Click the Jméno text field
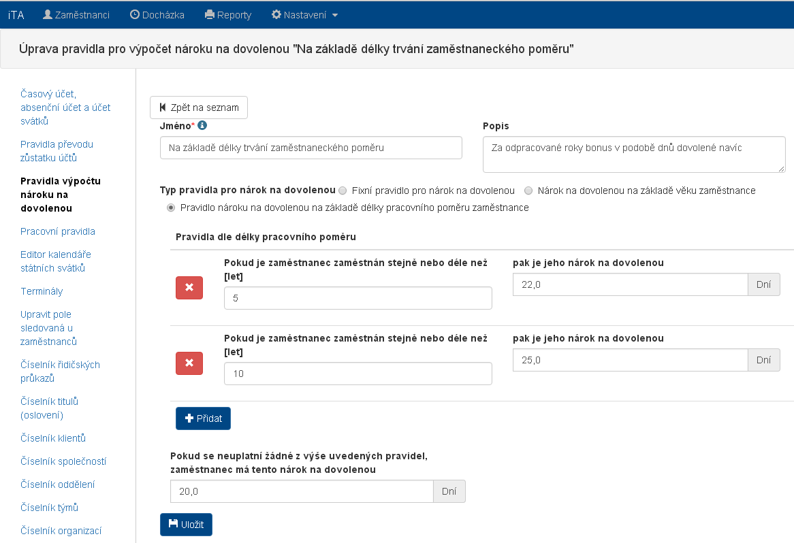The height and width of the screenshot is (543, 794). pos(311,148)
